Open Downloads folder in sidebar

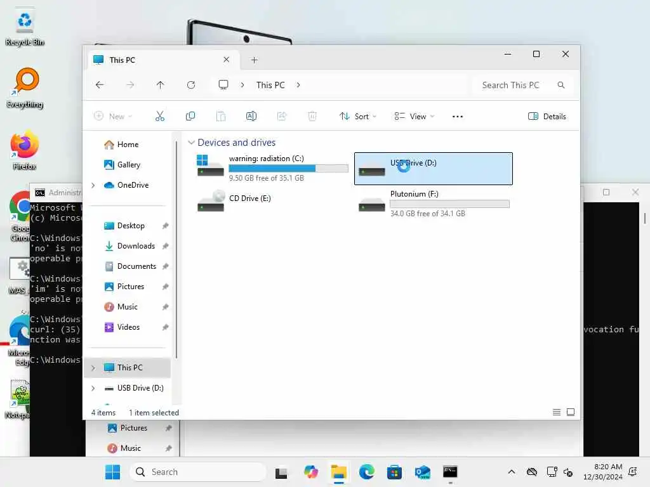click(x=136, y=246)
